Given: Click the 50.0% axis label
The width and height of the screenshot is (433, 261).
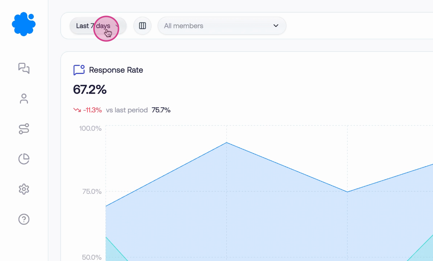Looking at the screenshot, I should tap(92, 257).
